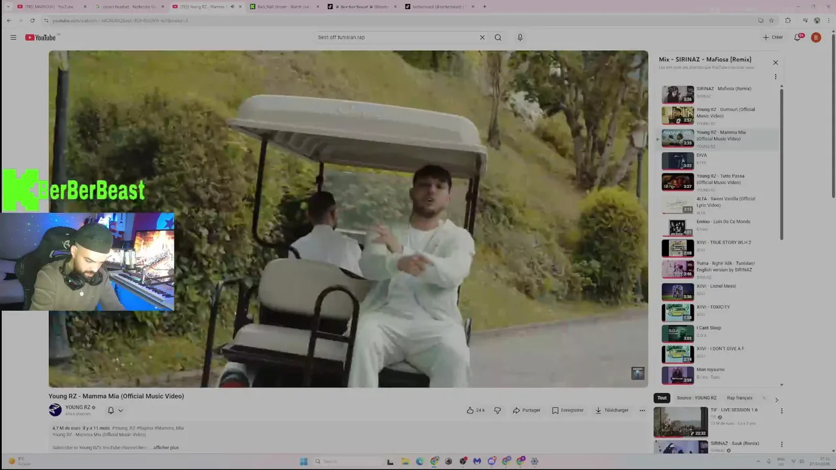This screenshot has height=470, width=836.
Task: Select the Tout filter chip
Action: (662, 398)
